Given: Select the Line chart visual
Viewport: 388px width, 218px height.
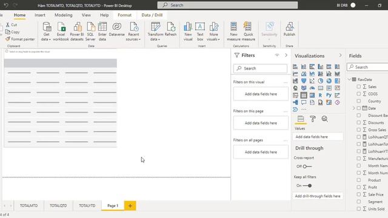Looking at the screenshot, I should pyautogui.click(x=295, y=74).
